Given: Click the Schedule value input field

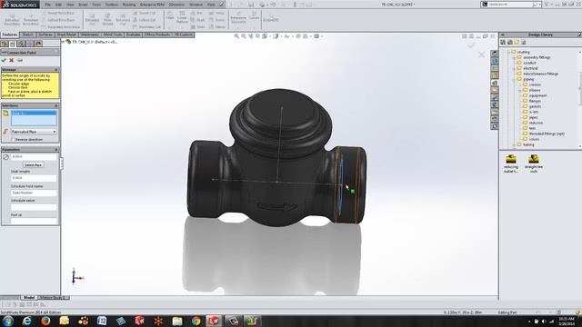Looking at the screenshot, I should coord(34,207).
